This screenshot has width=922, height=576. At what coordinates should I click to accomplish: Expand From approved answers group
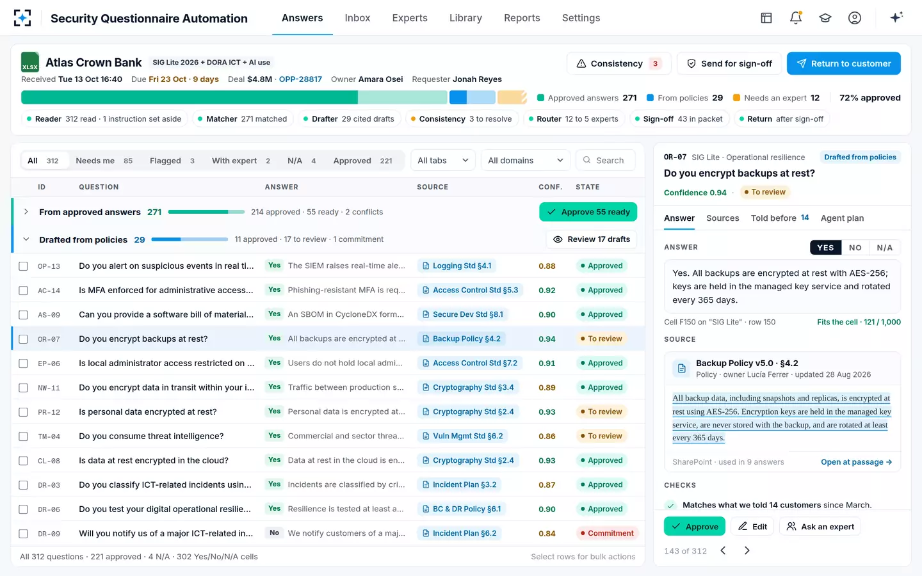pyautogui.click(x=26, y=212)
